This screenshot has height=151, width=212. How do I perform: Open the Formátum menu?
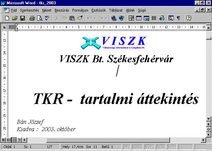[x=80, y=10]
